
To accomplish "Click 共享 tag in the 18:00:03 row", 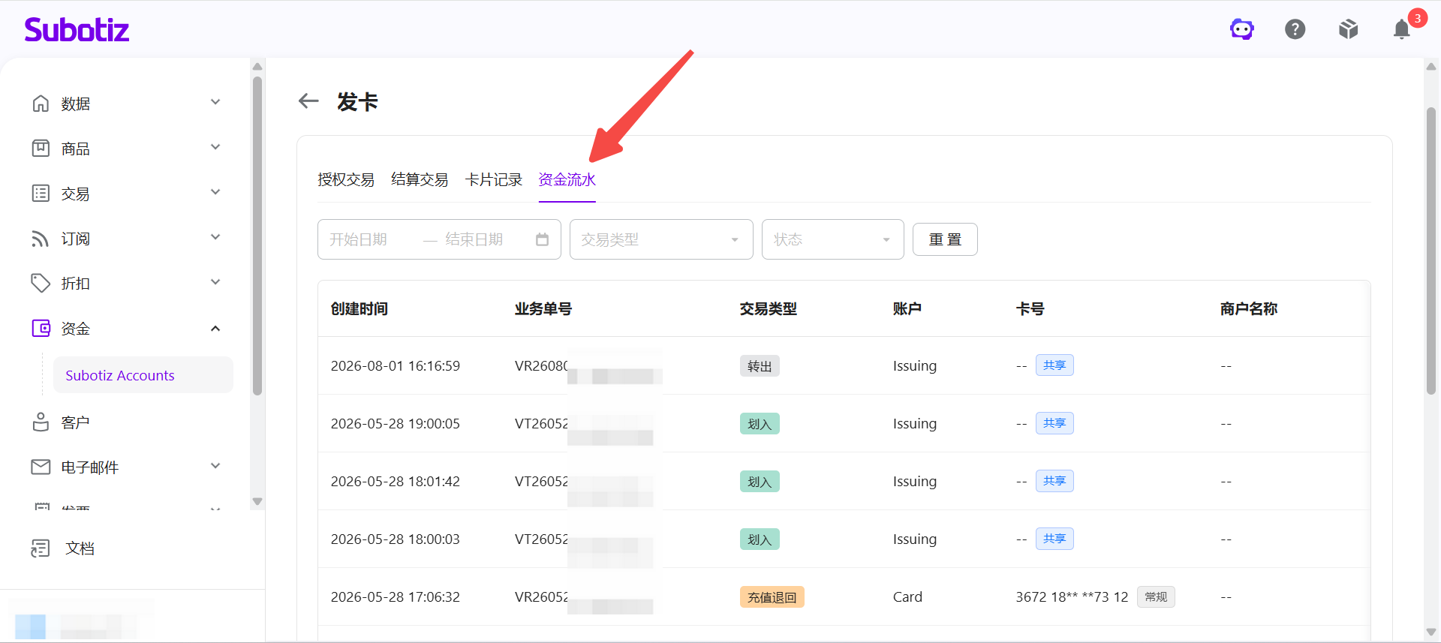I will pos(1054,539).
